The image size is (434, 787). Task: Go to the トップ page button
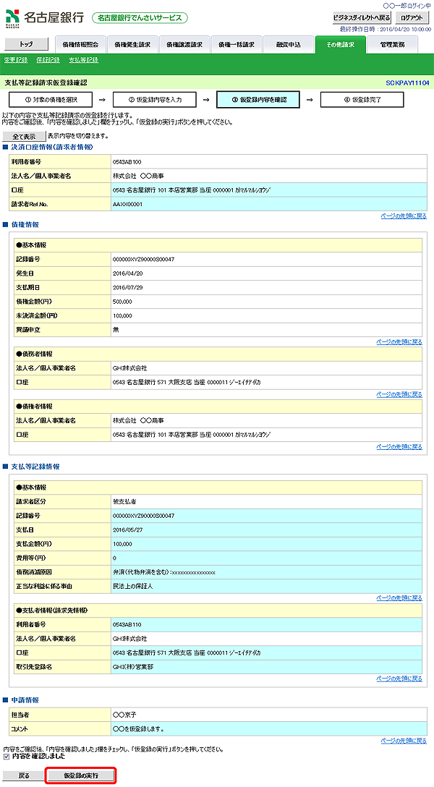pos(27,44)
